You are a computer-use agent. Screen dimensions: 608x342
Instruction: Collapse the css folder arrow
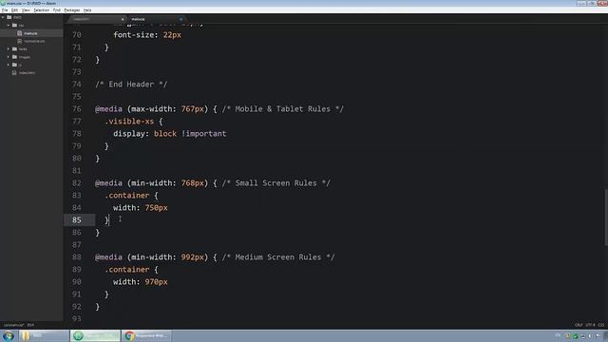(9, 26)
